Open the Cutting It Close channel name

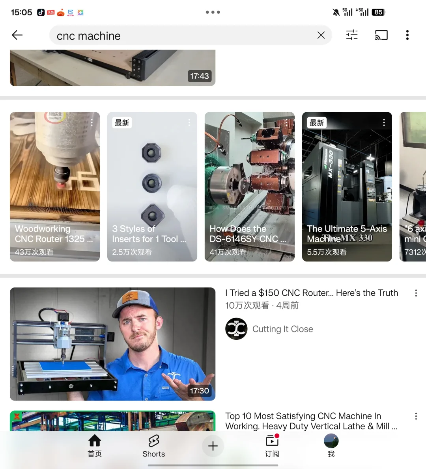click(x=282, y=329)
